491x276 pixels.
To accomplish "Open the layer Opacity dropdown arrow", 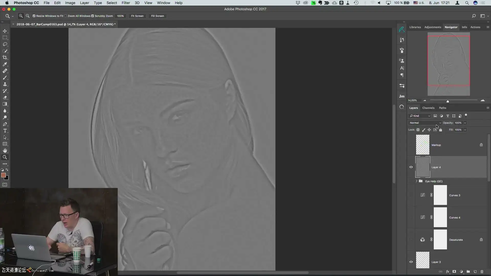I will tap(465, 123).
